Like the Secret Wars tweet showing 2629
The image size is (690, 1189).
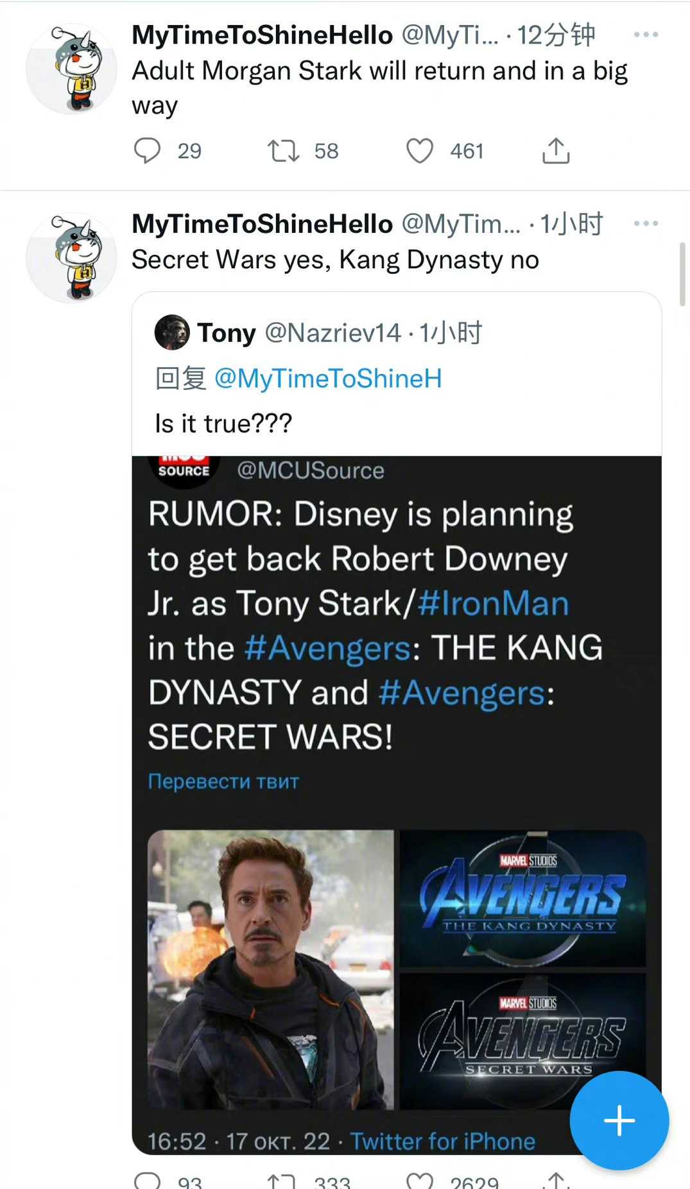pyautogui.click(x=420, y=1181)
